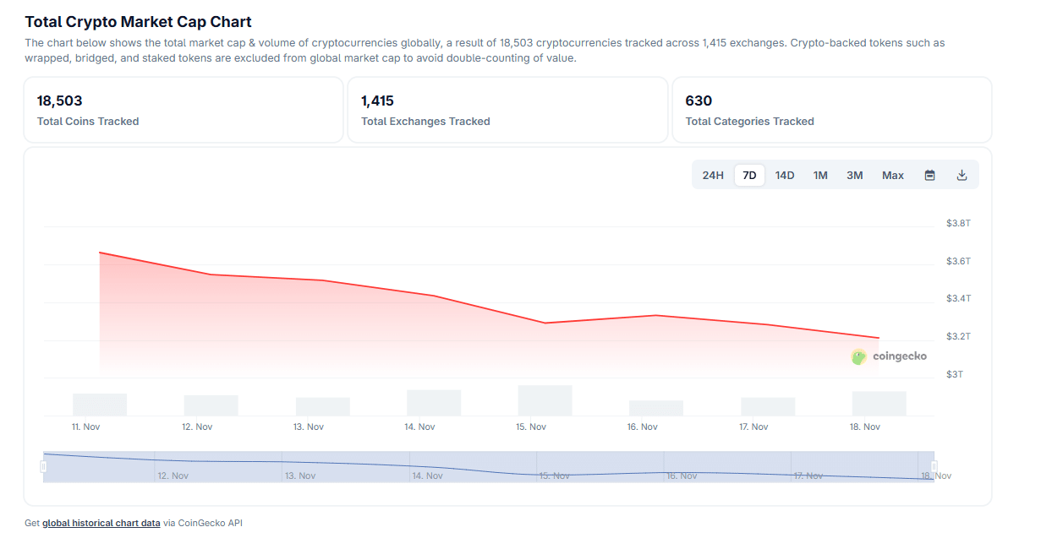Click the Total Coins Tracked card
Viewport: 1052px width, 538px height.
(x=184, y=110)
